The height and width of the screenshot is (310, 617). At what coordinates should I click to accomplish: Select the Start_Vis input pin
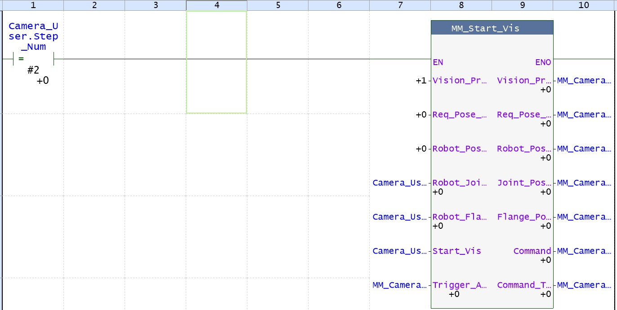coord(456,251)
